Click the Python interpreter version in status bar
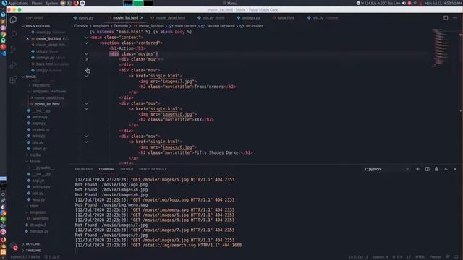 tap(25, 257)
